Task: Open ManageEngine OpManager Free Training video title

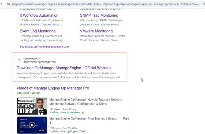Action: click(89, 120)
